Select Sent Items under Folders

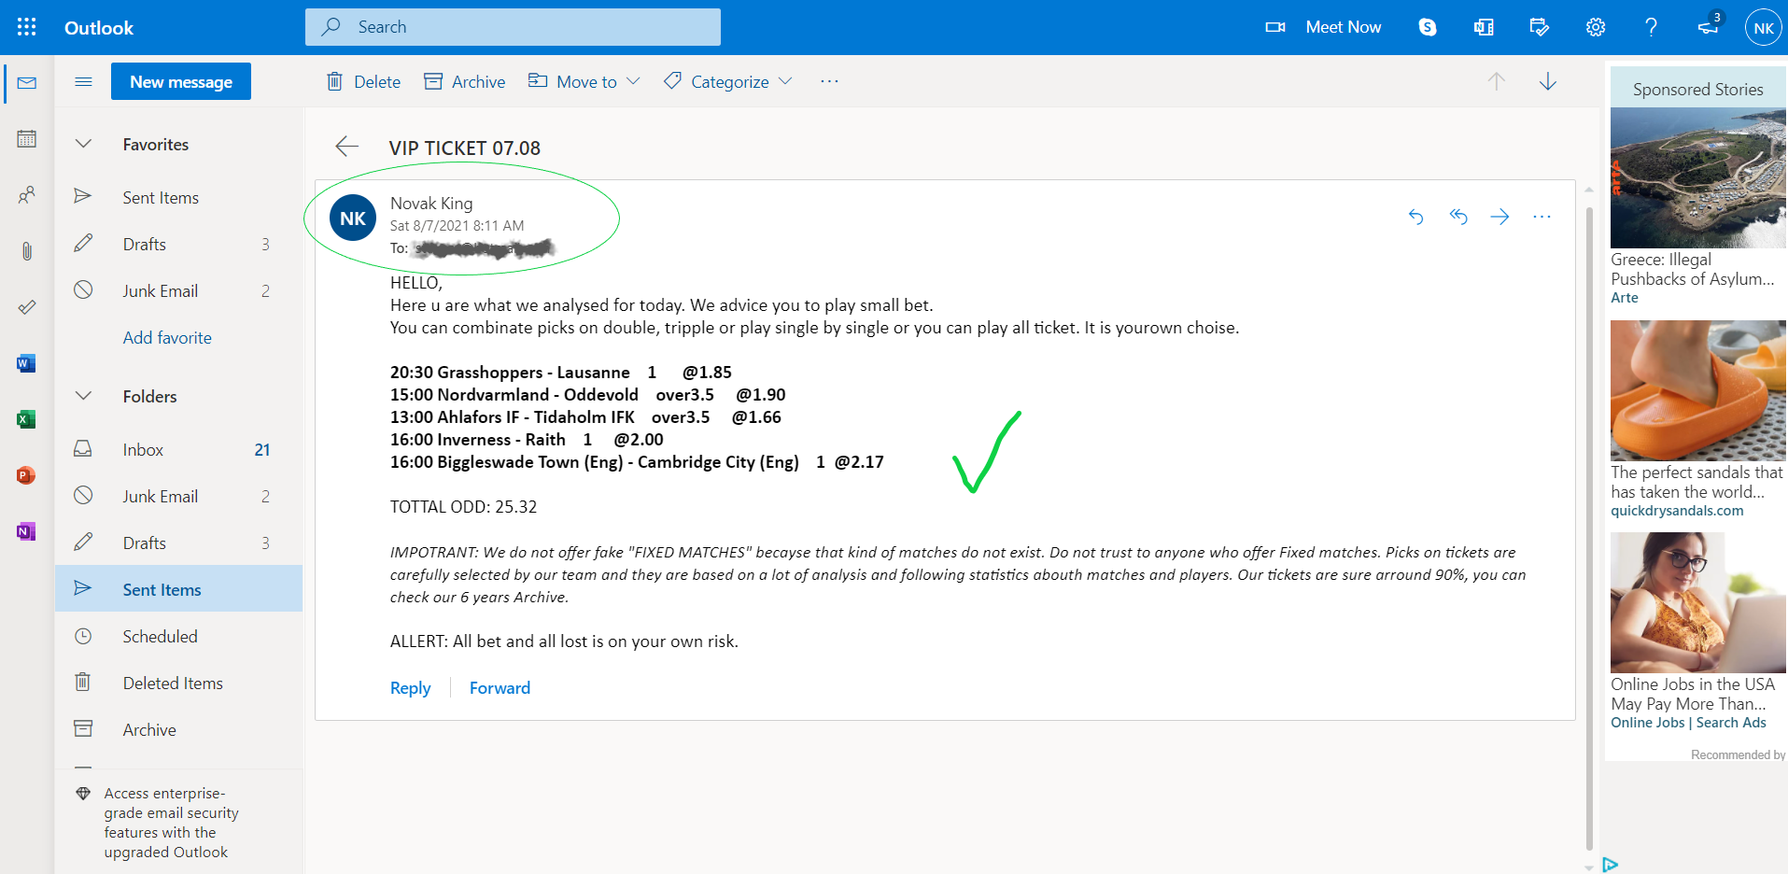(179, 589)
